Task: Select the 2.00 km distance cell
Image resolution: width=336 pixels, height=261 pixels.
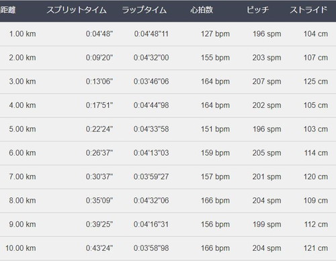Action: [22, 58]
